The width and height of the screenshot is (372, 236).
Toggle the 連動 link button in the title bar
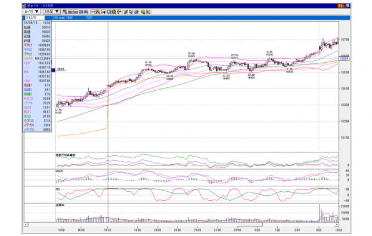340,6
